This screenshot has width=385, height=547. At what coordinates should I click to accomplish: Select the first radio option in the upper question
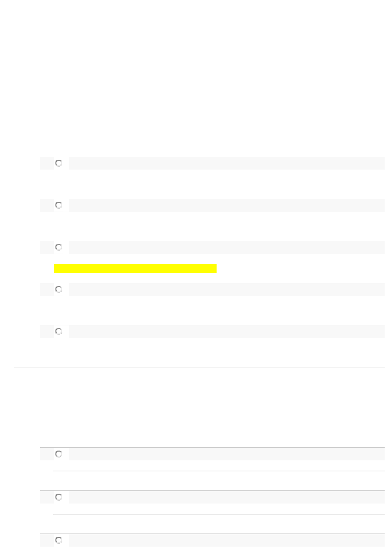tap(59, 163)
